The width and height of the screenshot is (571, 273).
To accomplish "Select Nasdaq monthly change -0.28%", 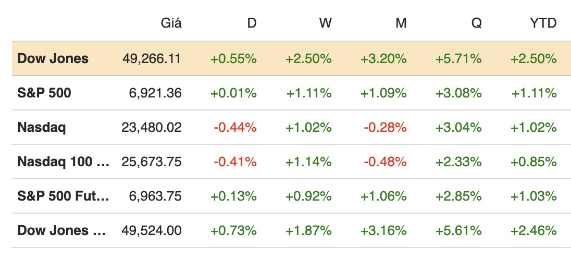I will point(384,127).
